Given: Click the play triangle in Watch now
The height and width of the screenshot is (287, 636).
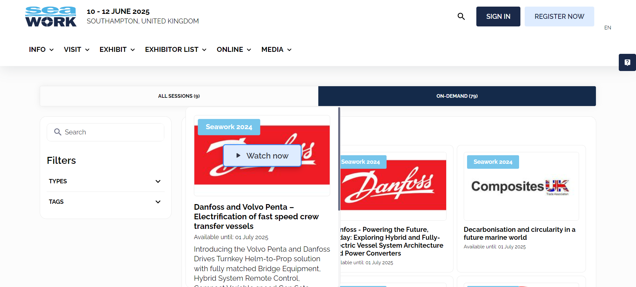Looking at the screenshot, I should [238, 156].
